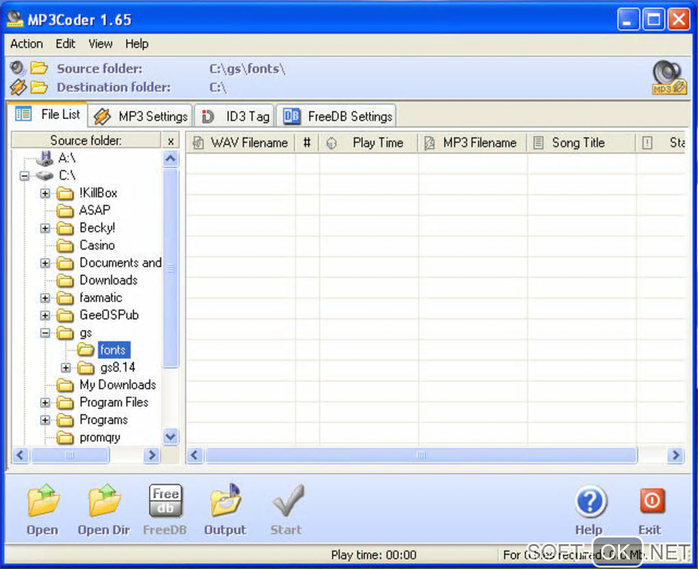Viewport: 698px width, 569px height.
Task: Sort by Song Title column
Action: point(582,142)
